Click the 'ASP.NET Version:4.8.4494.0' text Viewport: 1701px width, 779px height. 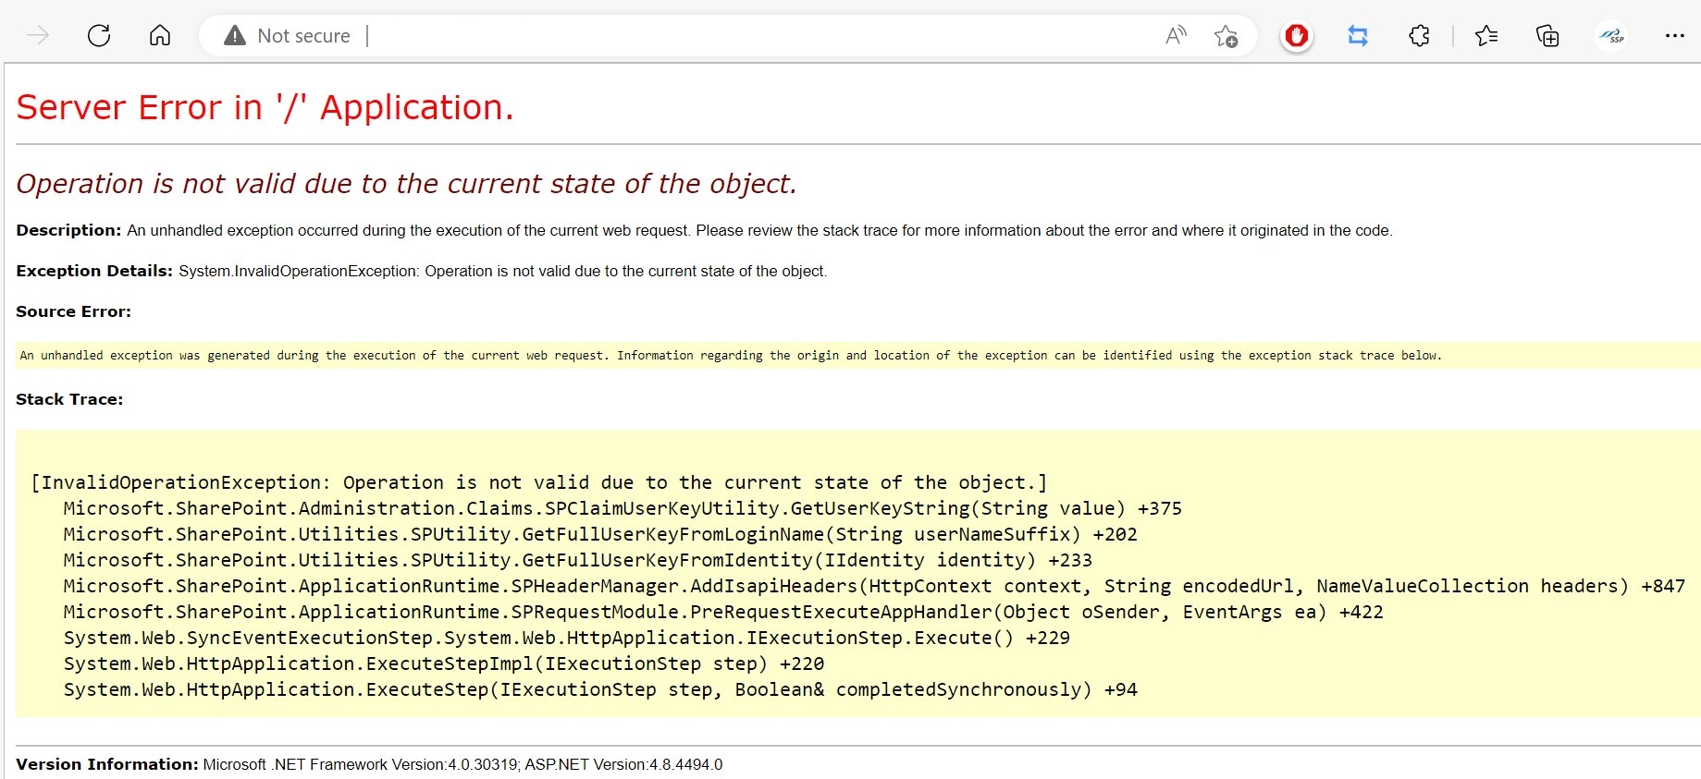(624, 764)
